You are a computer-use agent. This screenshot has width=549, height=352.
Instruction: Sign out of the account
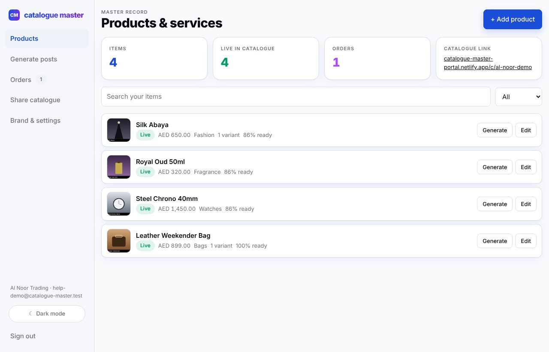pos(23,336)
